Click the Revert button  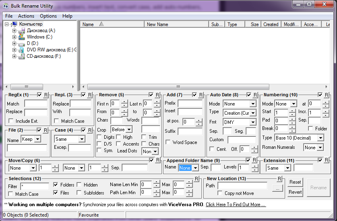coord(295,192)
